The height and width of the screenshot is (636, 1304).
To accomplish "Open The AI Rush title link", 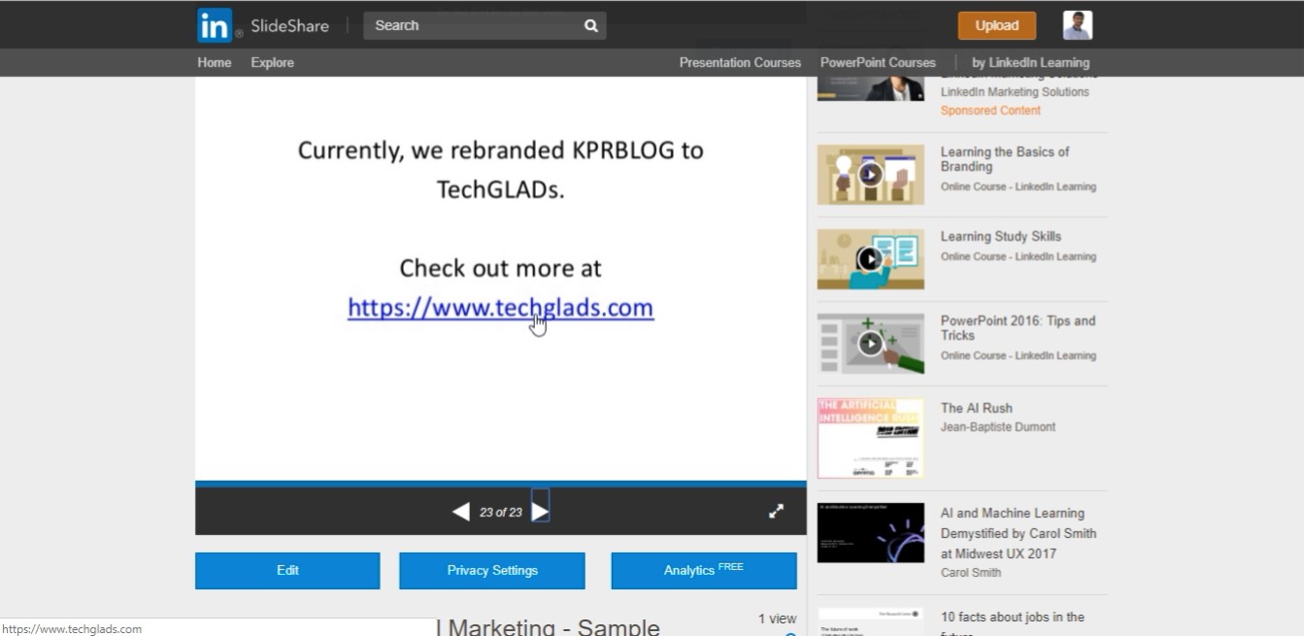I will tap(977, 408).
